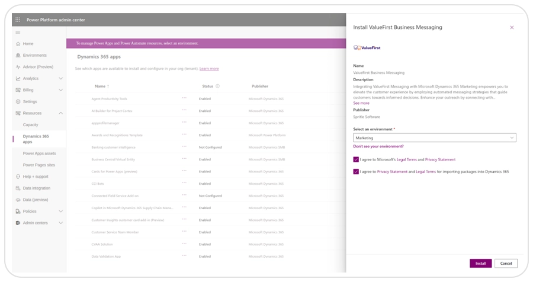Click the Data (preview) icon
The image size is (533, 282).
(18, 200)
